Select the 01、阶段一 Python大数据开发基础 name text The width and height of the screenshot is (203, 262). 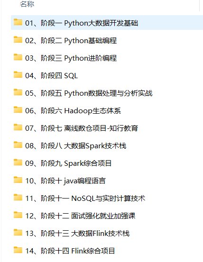[82, 23]
